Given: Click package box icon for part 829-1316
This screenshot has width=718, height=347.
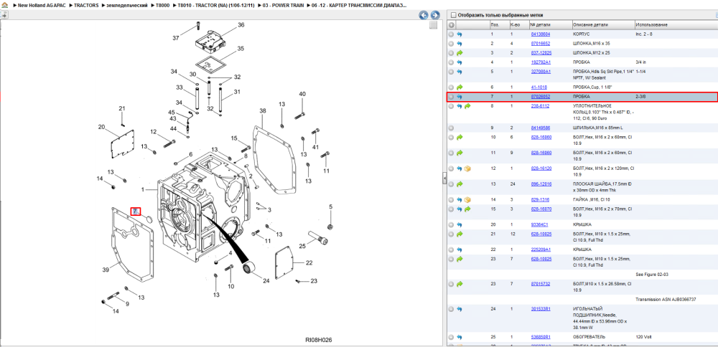Looking at the screenshot, I should pos(467,200).
